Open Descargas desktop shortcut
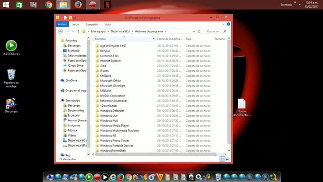 point(11,106)
